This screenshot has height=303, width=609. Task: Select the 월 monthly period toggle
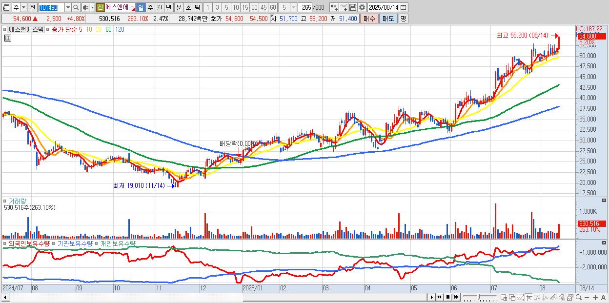tap(159, 7)
